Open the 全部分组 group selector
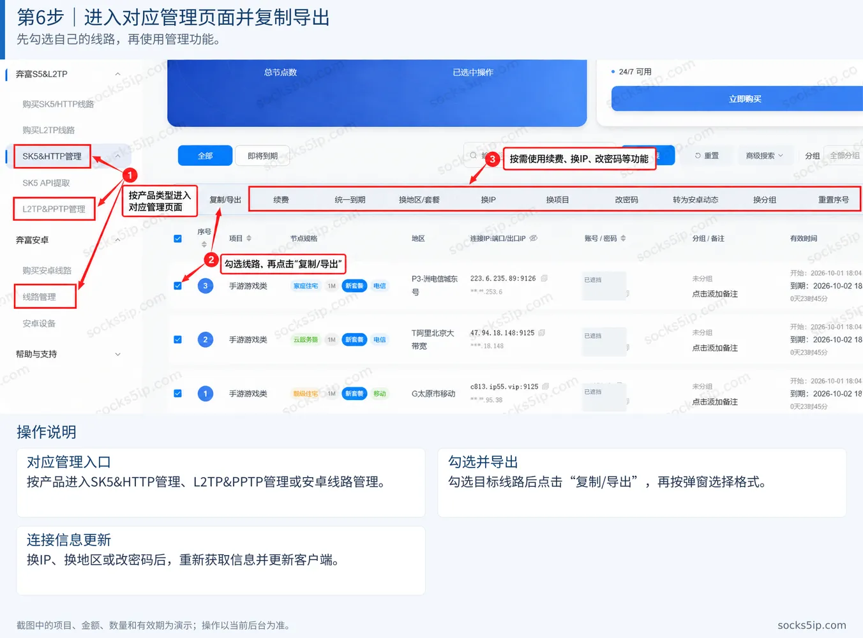This screenshot has height=638, width=863. [843, 156]
